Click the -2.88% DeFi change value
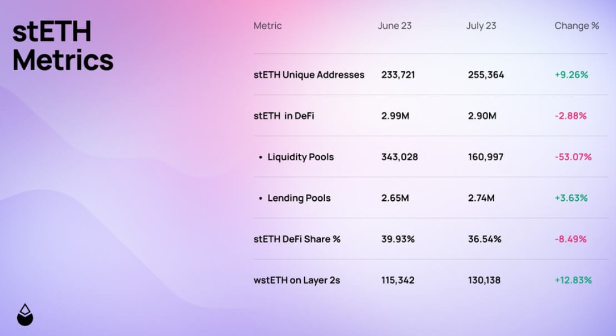This screenshot has width=616, height=336. click(570, 116)
